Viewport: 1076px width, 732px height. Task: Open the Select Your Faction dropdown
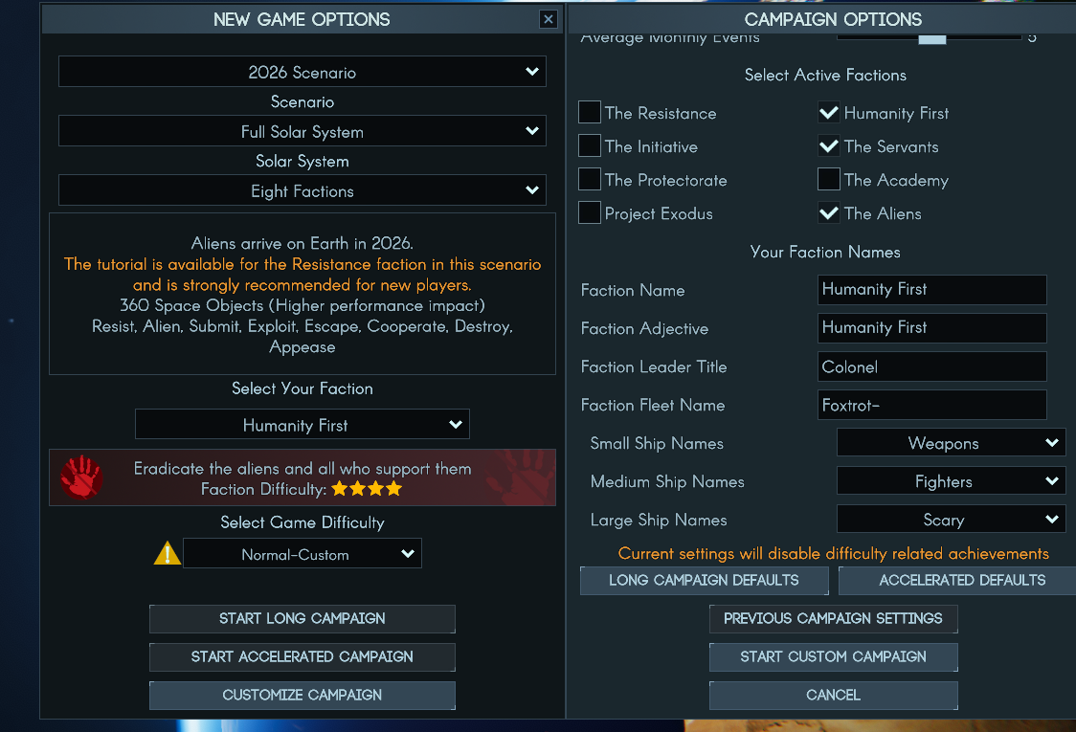coord(302,425)
